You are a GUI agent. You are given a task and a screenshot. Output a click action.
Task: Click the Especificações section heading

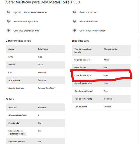[x=80, y=41]
